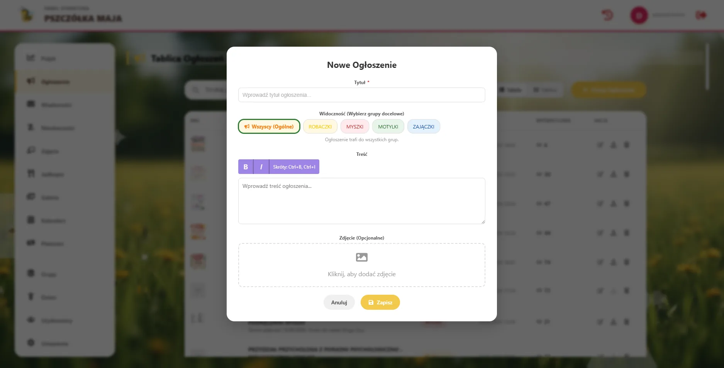
Task: Toggle the MYSZKI group chip
Action: tap(355, 127)
